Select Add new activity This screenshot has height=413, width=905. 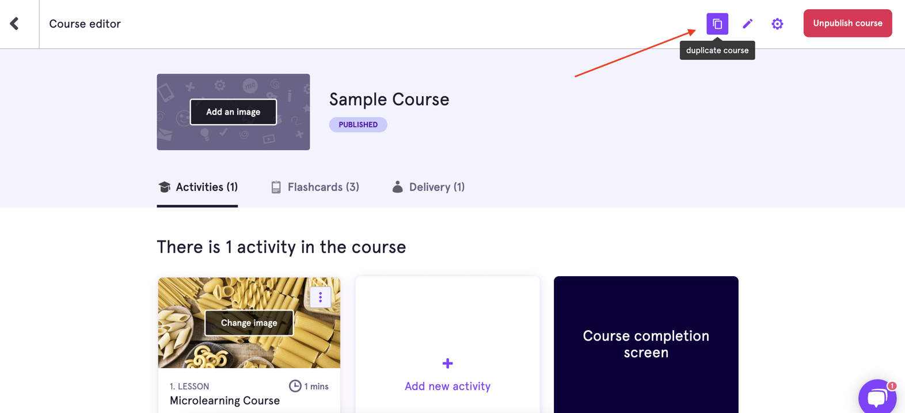click(x=447, y=386)
